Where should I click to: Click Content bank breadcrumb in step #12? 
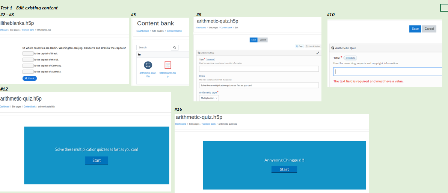(30, 107)
